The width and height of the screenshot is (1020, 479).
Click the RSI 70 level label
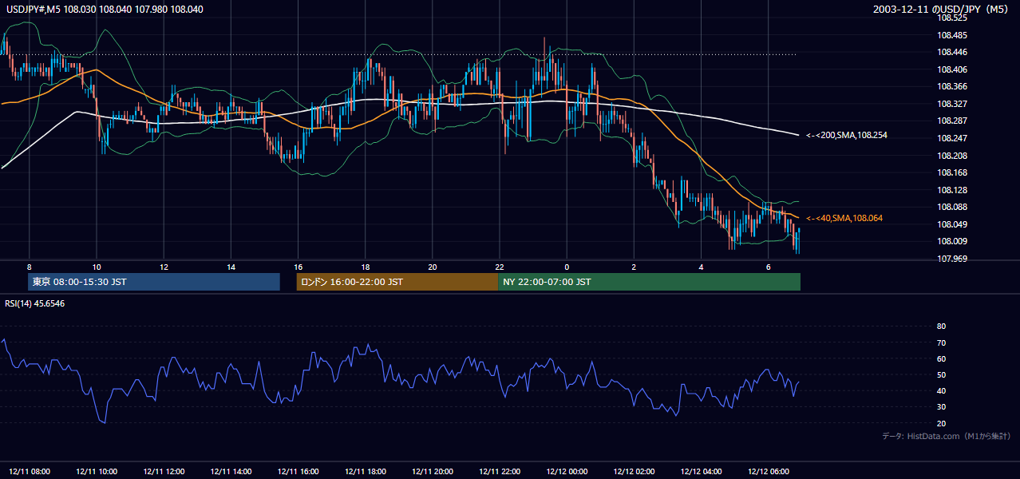[941, 342]
